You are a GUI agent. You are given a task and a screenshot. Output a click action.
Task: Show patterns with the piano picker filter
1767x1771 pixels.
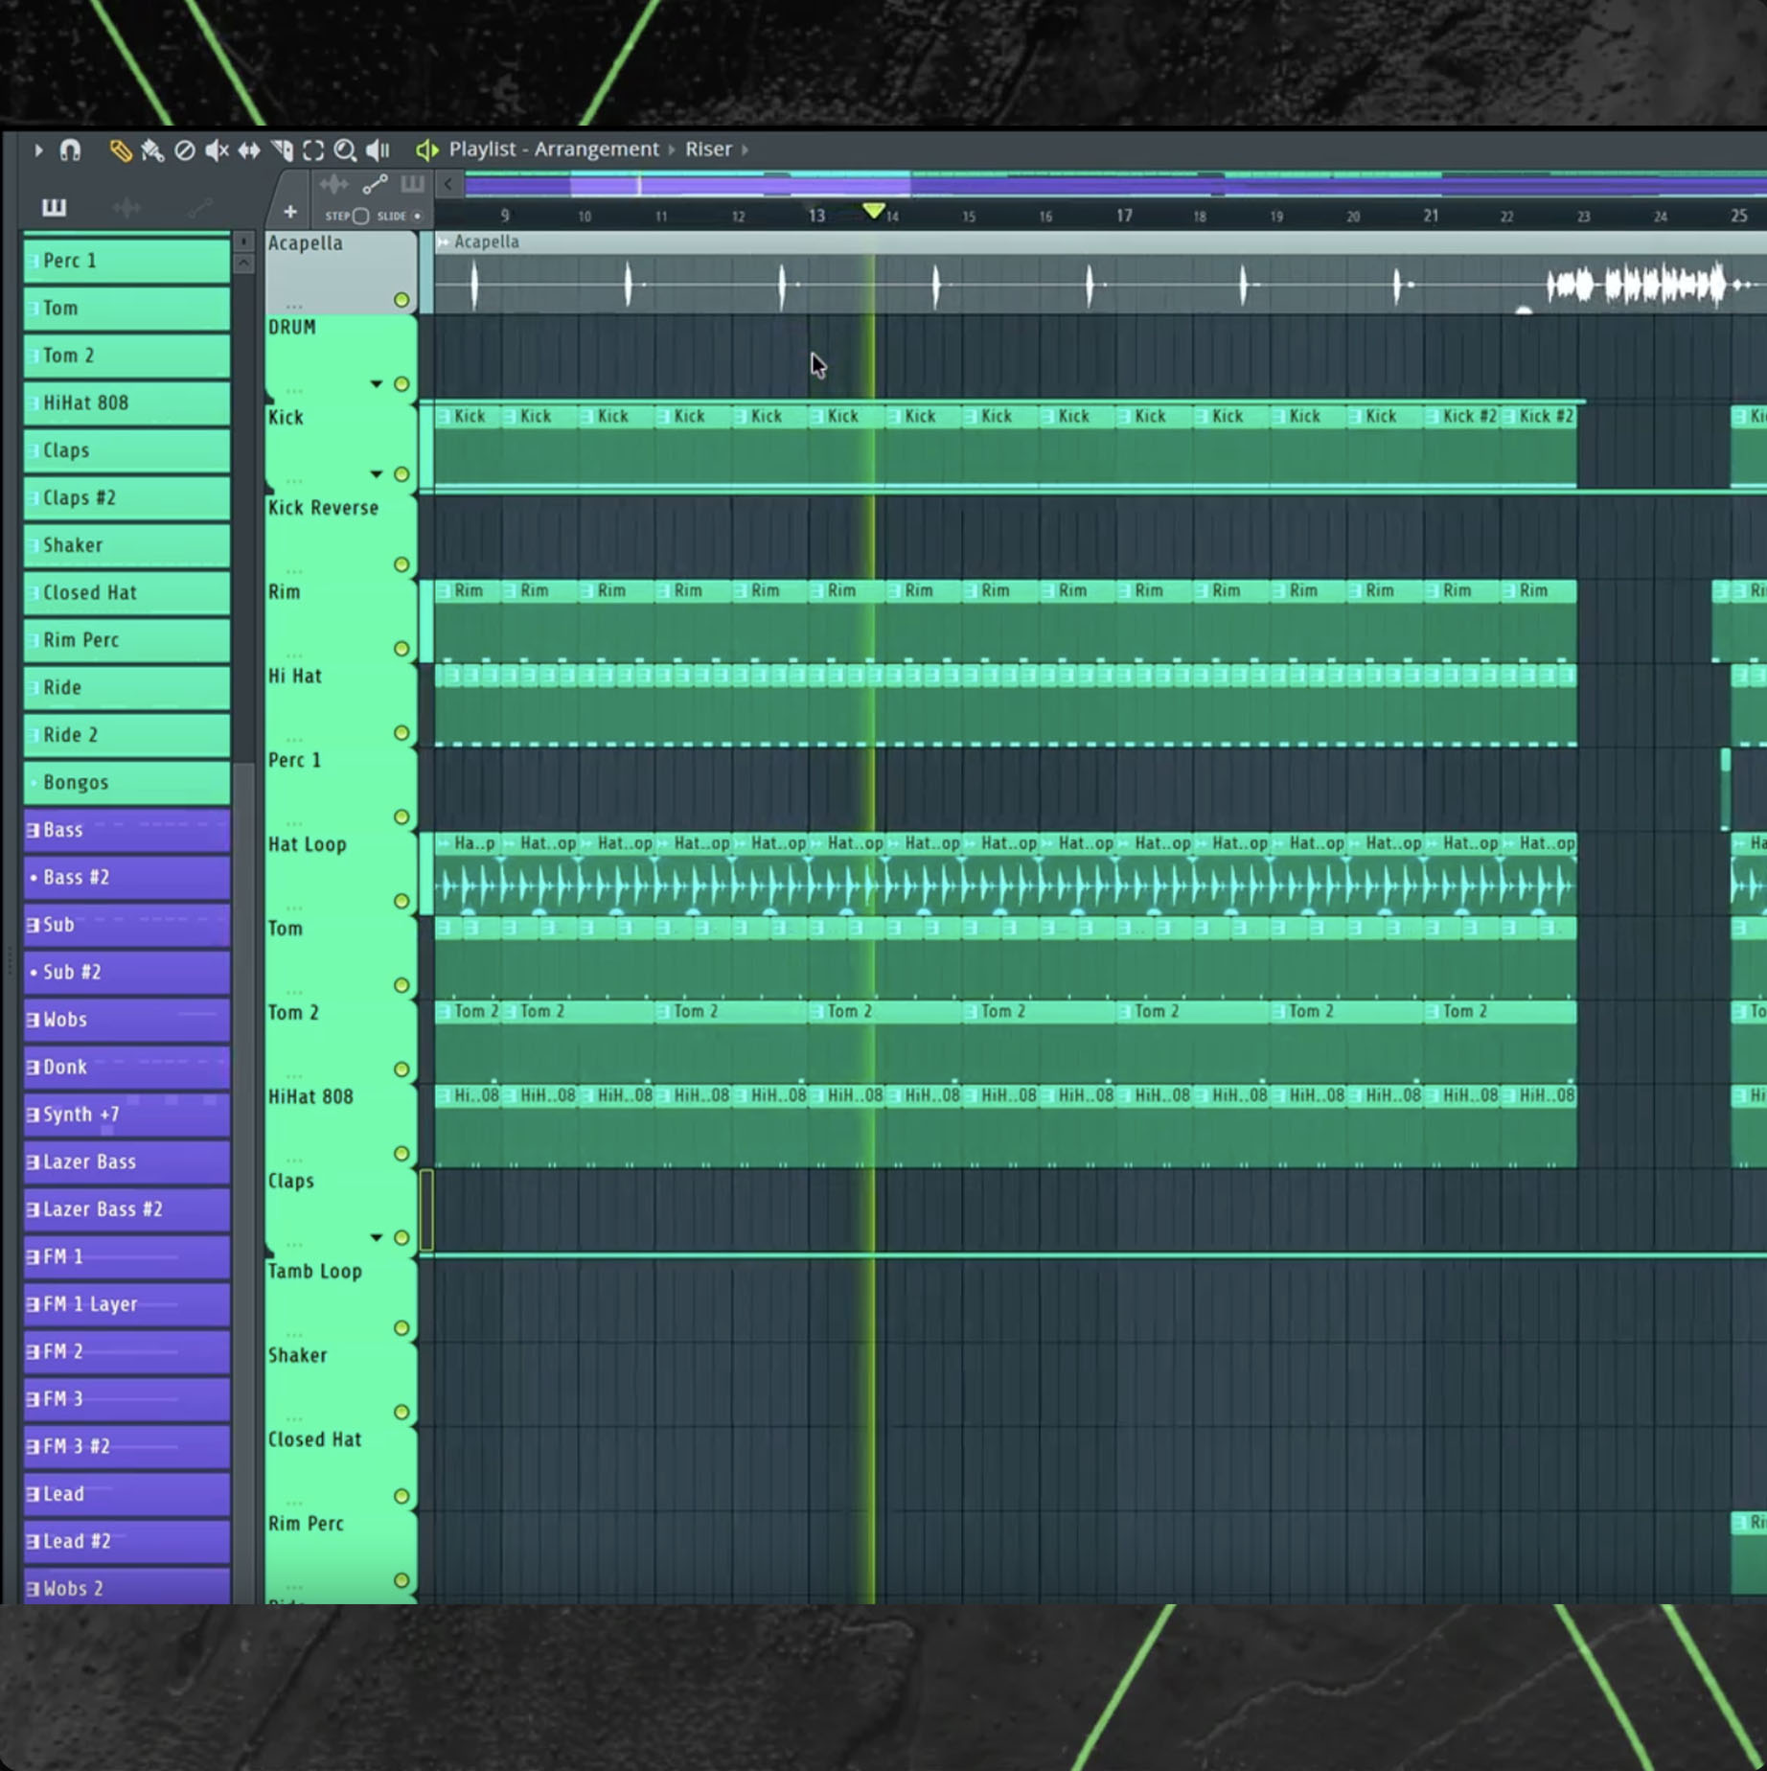tap(54, 207)
